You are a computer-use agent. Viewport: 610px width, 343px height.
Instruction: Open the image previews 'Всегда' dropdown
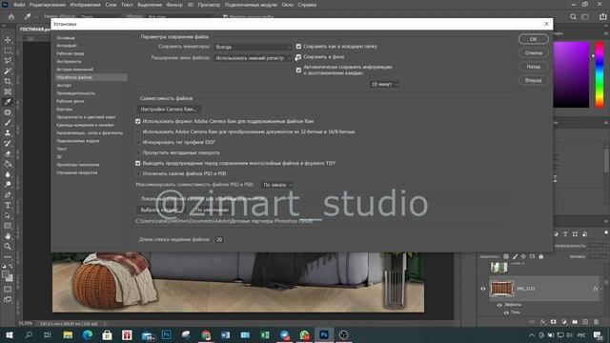click(253, 47)
